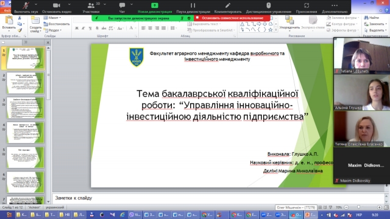Select slide 6 thumbnail

pyautogui.click(x=25, y=182)
